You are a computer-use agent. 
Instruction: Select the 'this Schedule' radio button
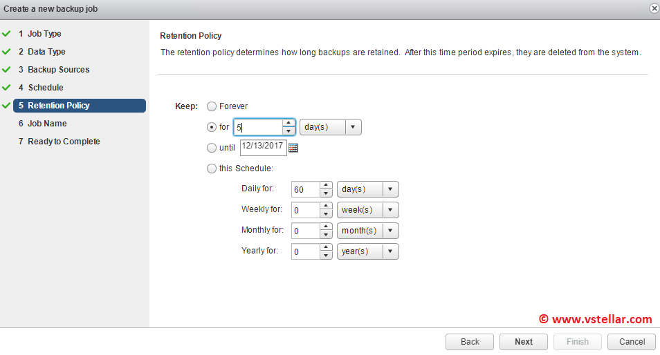pos(211,169)
